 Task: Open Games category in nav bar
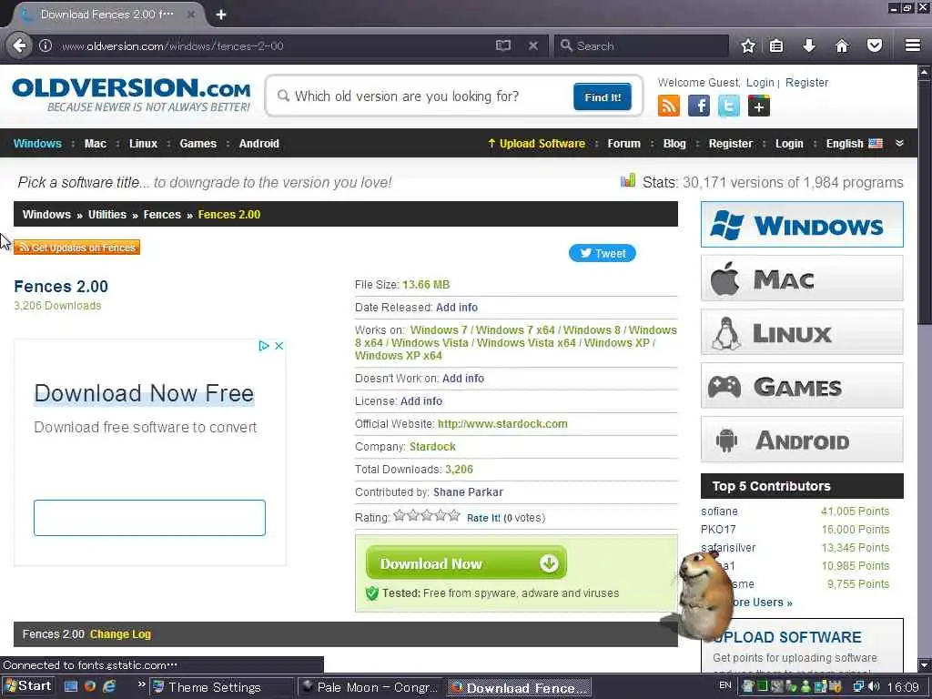pyautogui.click(x=198, y=143)
